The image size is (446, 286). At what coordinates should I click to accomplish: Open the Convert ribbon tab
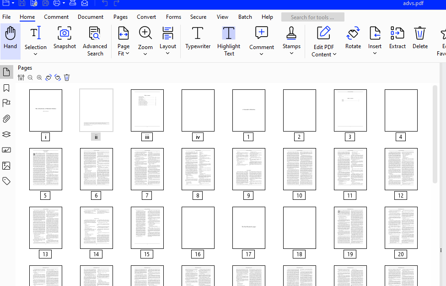tap(146, 17)
